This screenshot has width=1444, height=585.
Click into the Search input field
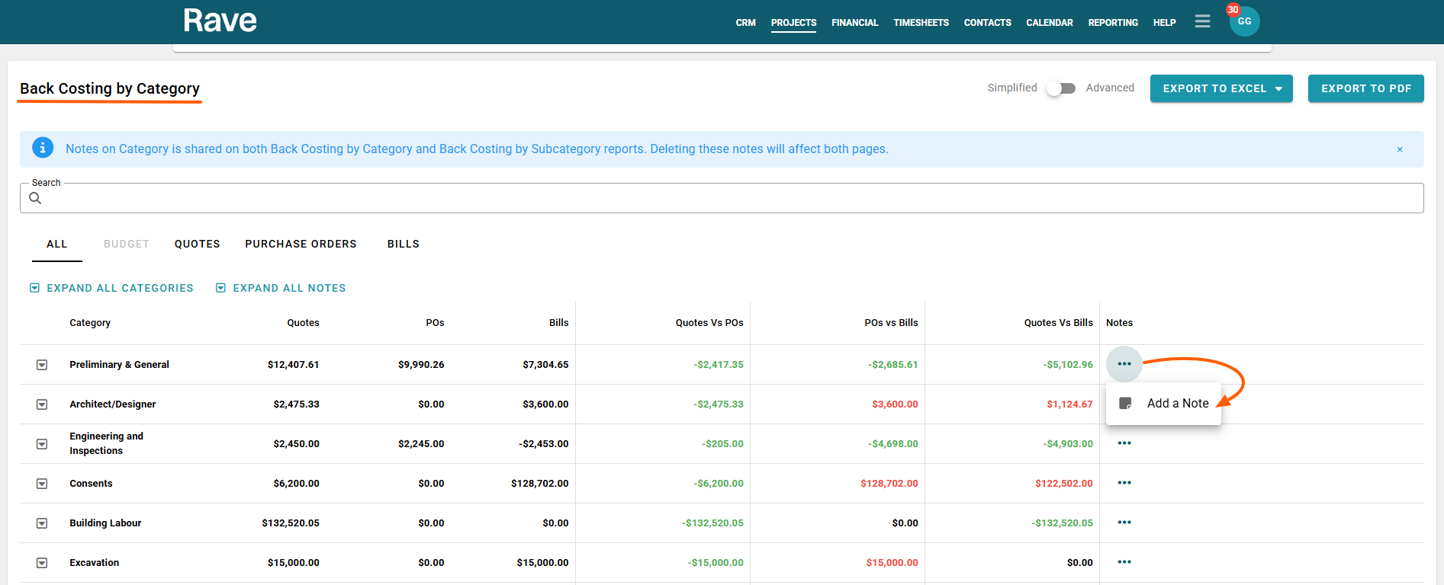pos(721,199)
